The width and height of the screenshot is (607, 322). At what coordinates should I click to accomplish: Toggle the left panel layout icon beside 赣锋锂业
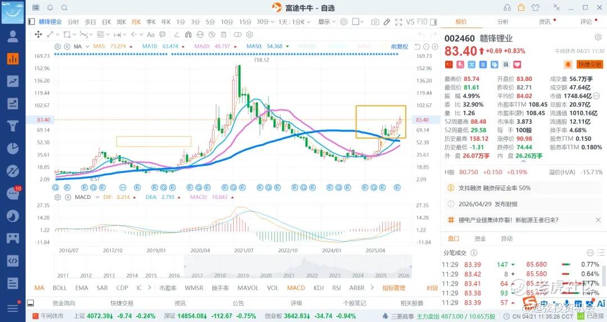click(x=31, y=22)
